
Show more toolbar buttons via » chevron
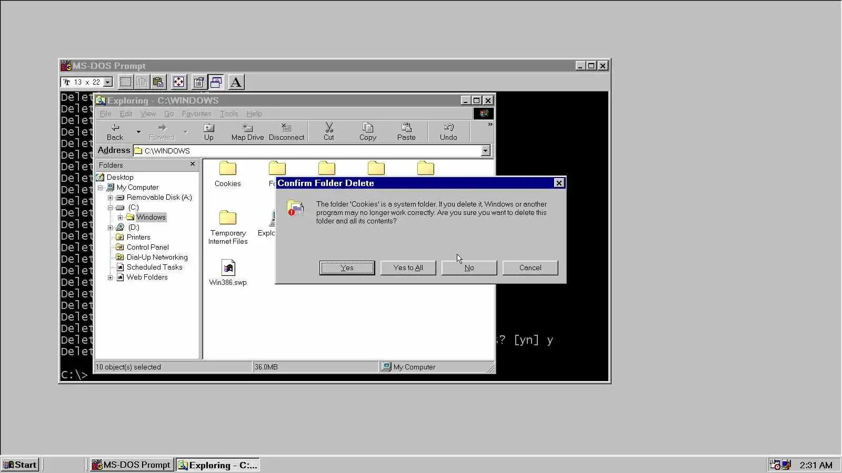click(x=490, y=125)
